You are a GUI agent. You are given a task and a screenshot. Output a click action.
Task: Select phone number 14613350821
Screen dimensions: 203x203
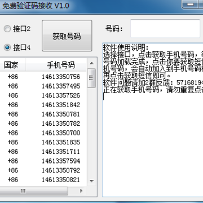pos(61,180)
